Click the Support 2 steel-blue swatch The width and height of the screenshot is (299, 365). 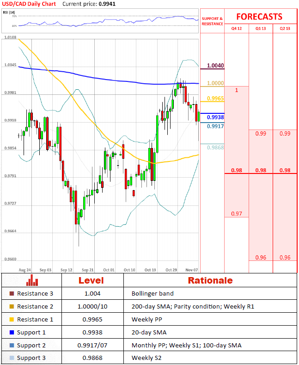click(12, 346)
